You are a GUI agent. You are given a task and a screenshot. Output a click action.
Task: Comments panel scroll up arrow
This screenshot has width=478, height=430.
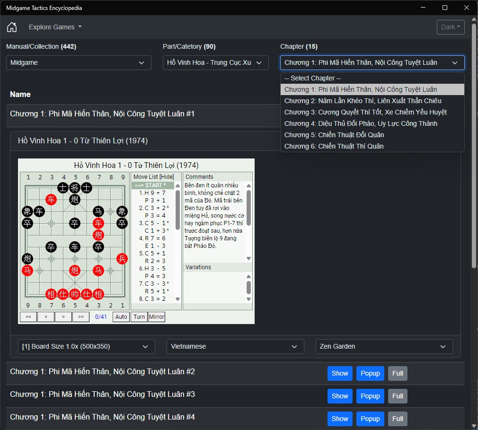(x=249, y=185)
